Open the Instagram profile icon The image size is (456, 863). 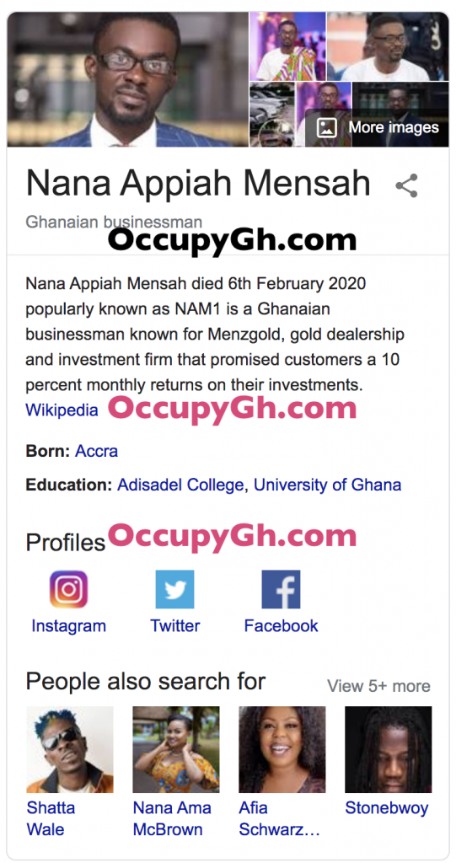(69, 589)
